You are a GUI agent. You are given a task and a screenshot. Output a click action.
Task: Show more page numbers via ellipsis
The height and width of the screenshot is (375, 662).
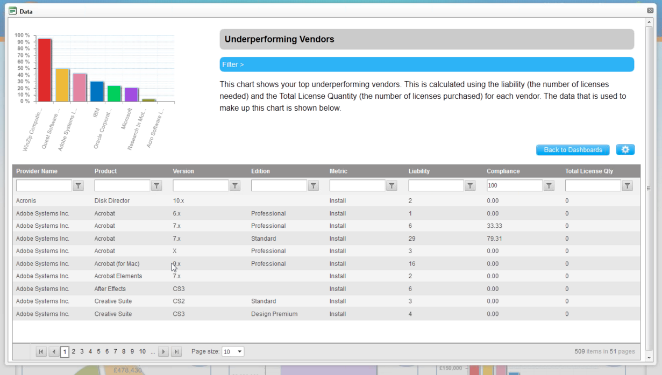pos(153,351)
